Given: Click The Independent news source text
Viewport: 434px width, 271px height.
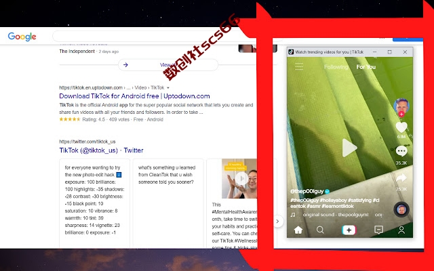Looking at the screenshot, I should click(x=77, y=51).
